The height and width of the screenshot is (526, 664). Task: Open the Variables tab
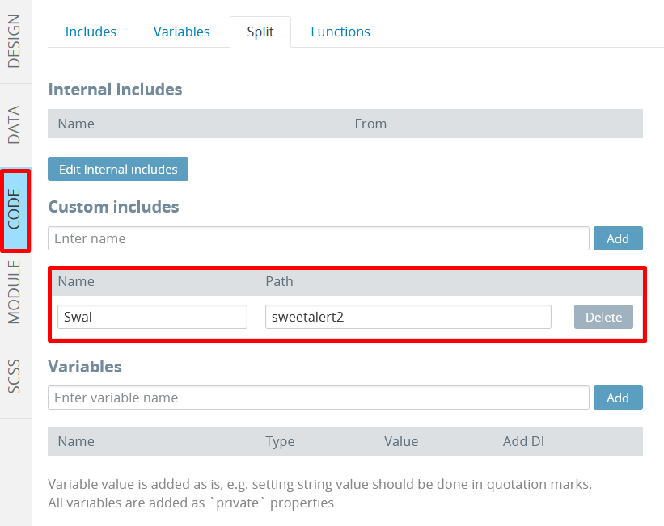[182, 32]
